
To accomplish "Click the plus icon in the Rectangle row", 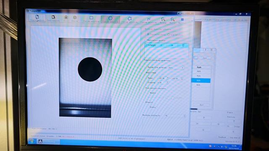I will pyautogui.click(x=161, y=45).
